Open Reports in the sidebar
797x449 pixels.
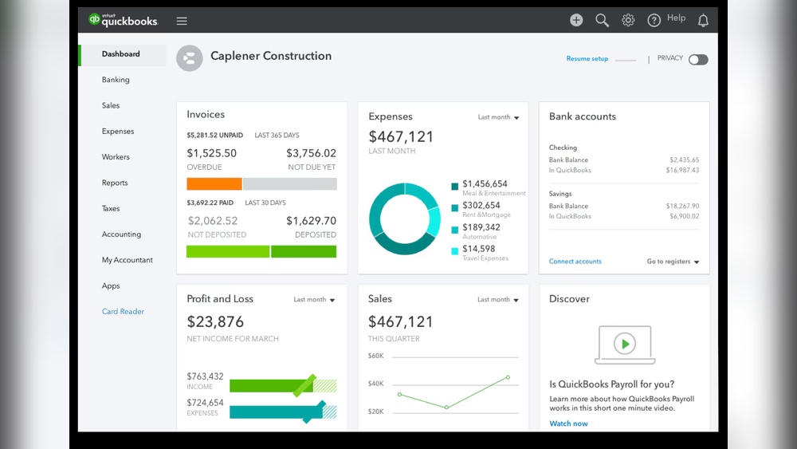coord(114,183)
